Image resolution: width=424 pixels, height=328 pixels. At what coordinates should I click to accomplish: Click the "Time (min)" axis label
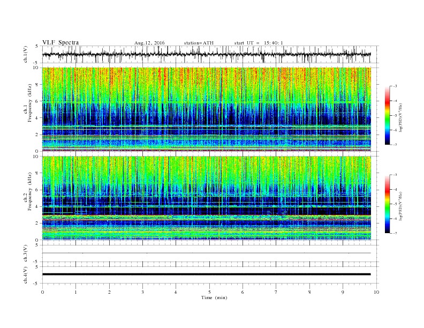[x=214, y=297]
